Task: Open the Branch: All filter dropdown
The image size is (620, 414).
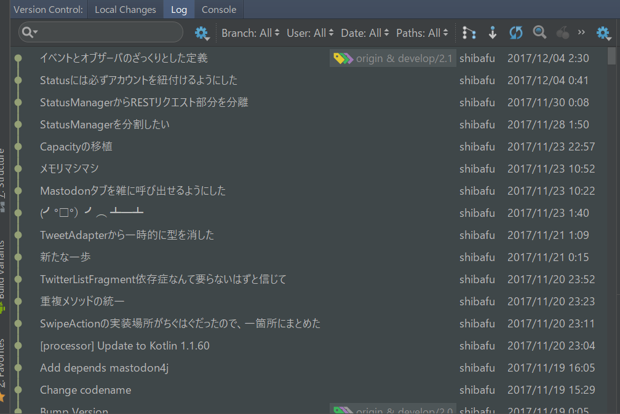Action: pos(250,33)
